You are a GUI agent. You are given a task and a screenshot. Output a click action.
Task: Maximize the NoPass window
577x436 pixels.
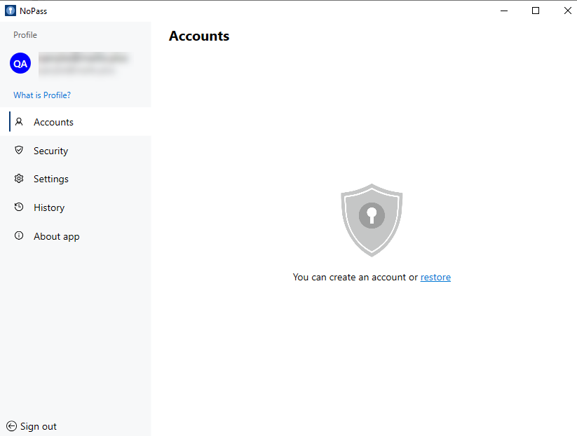[536, 11]
